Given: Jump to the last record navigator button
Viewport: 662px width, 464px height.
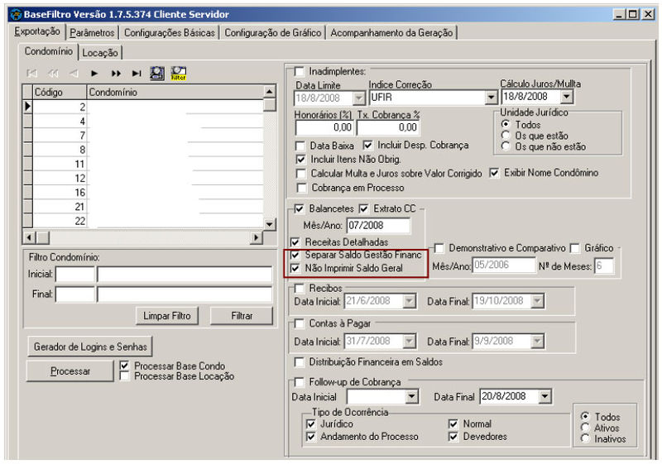Looking at the screenshot, I should [x=137, y=74].
